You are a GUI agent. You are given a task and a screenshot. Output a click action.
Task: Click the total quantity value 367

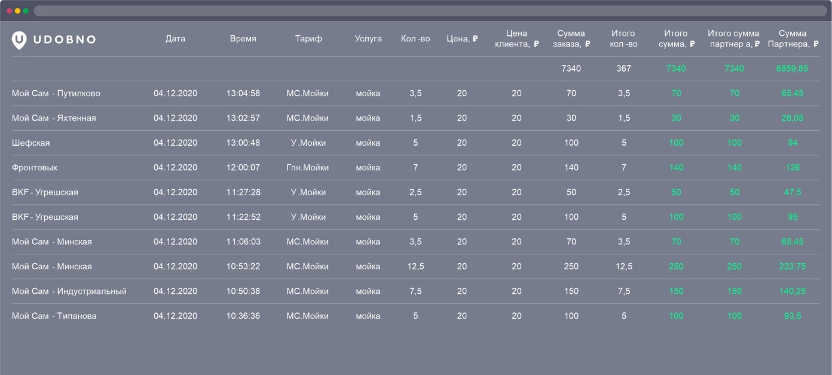[x=623, y=69]
